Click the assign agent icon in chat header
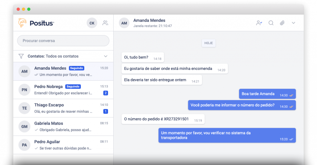Image resolution: width=317 pixels, height=165 pixels. pyautogui.click(x=259, y=23)
